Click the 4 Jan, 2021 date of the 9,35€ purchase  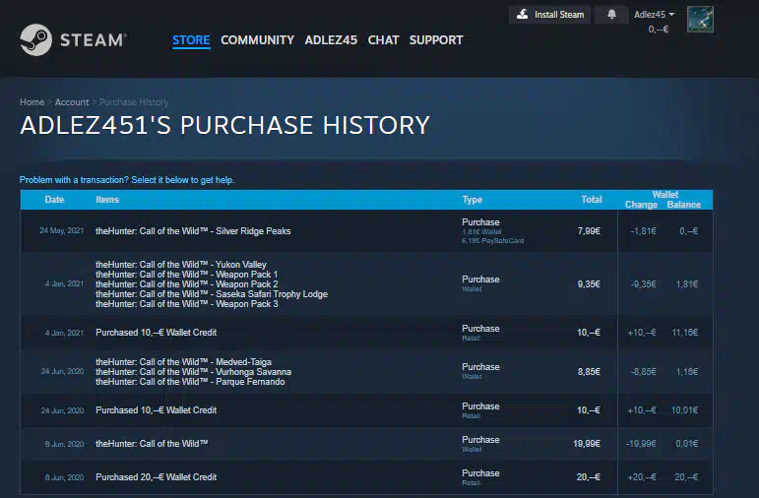(x=64, y=284)
